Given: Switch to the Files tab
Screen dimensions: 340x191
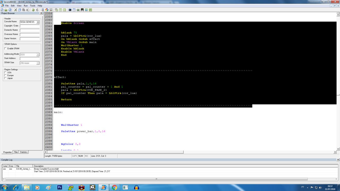Looking at the screenshot, I should [16, 152].
